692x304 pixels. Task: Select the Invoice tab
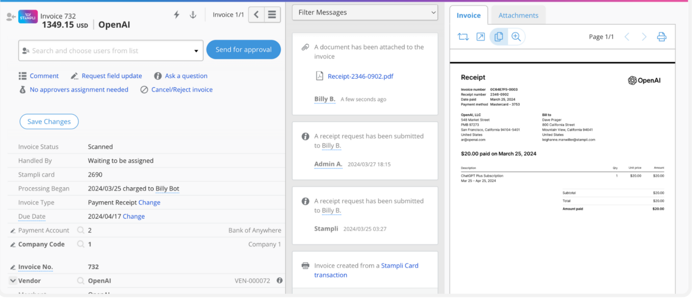(x=468, y=15)
